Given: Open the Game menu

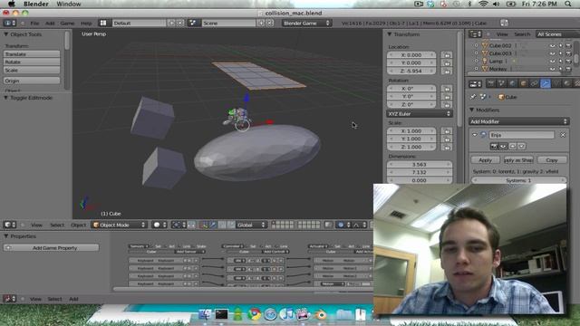Looking at the screenshot, I should click(x=67, y=23).
